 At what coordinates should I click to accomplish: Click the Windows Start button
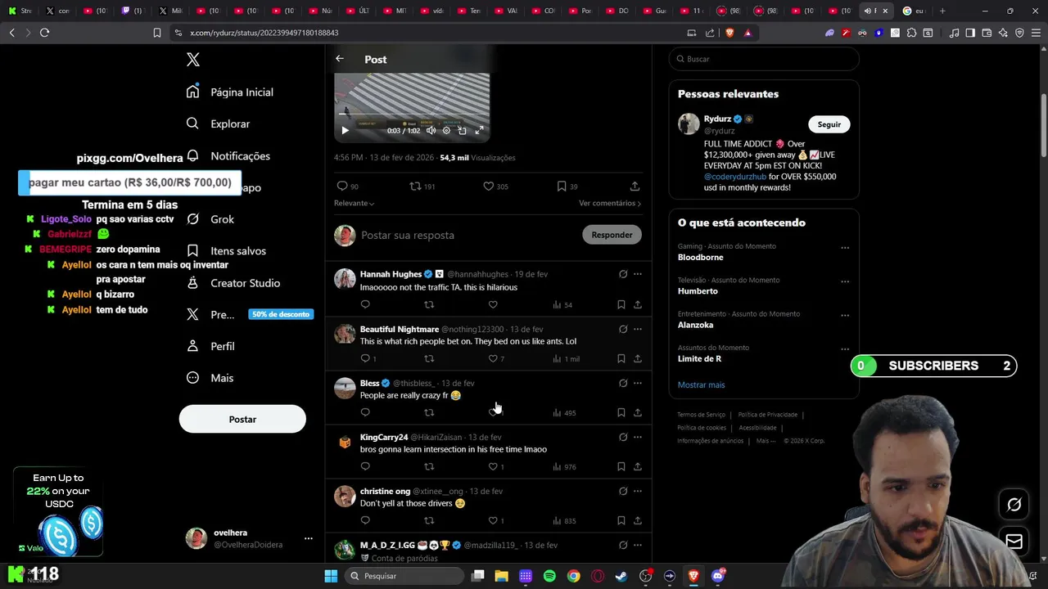(x=331, y=576)
